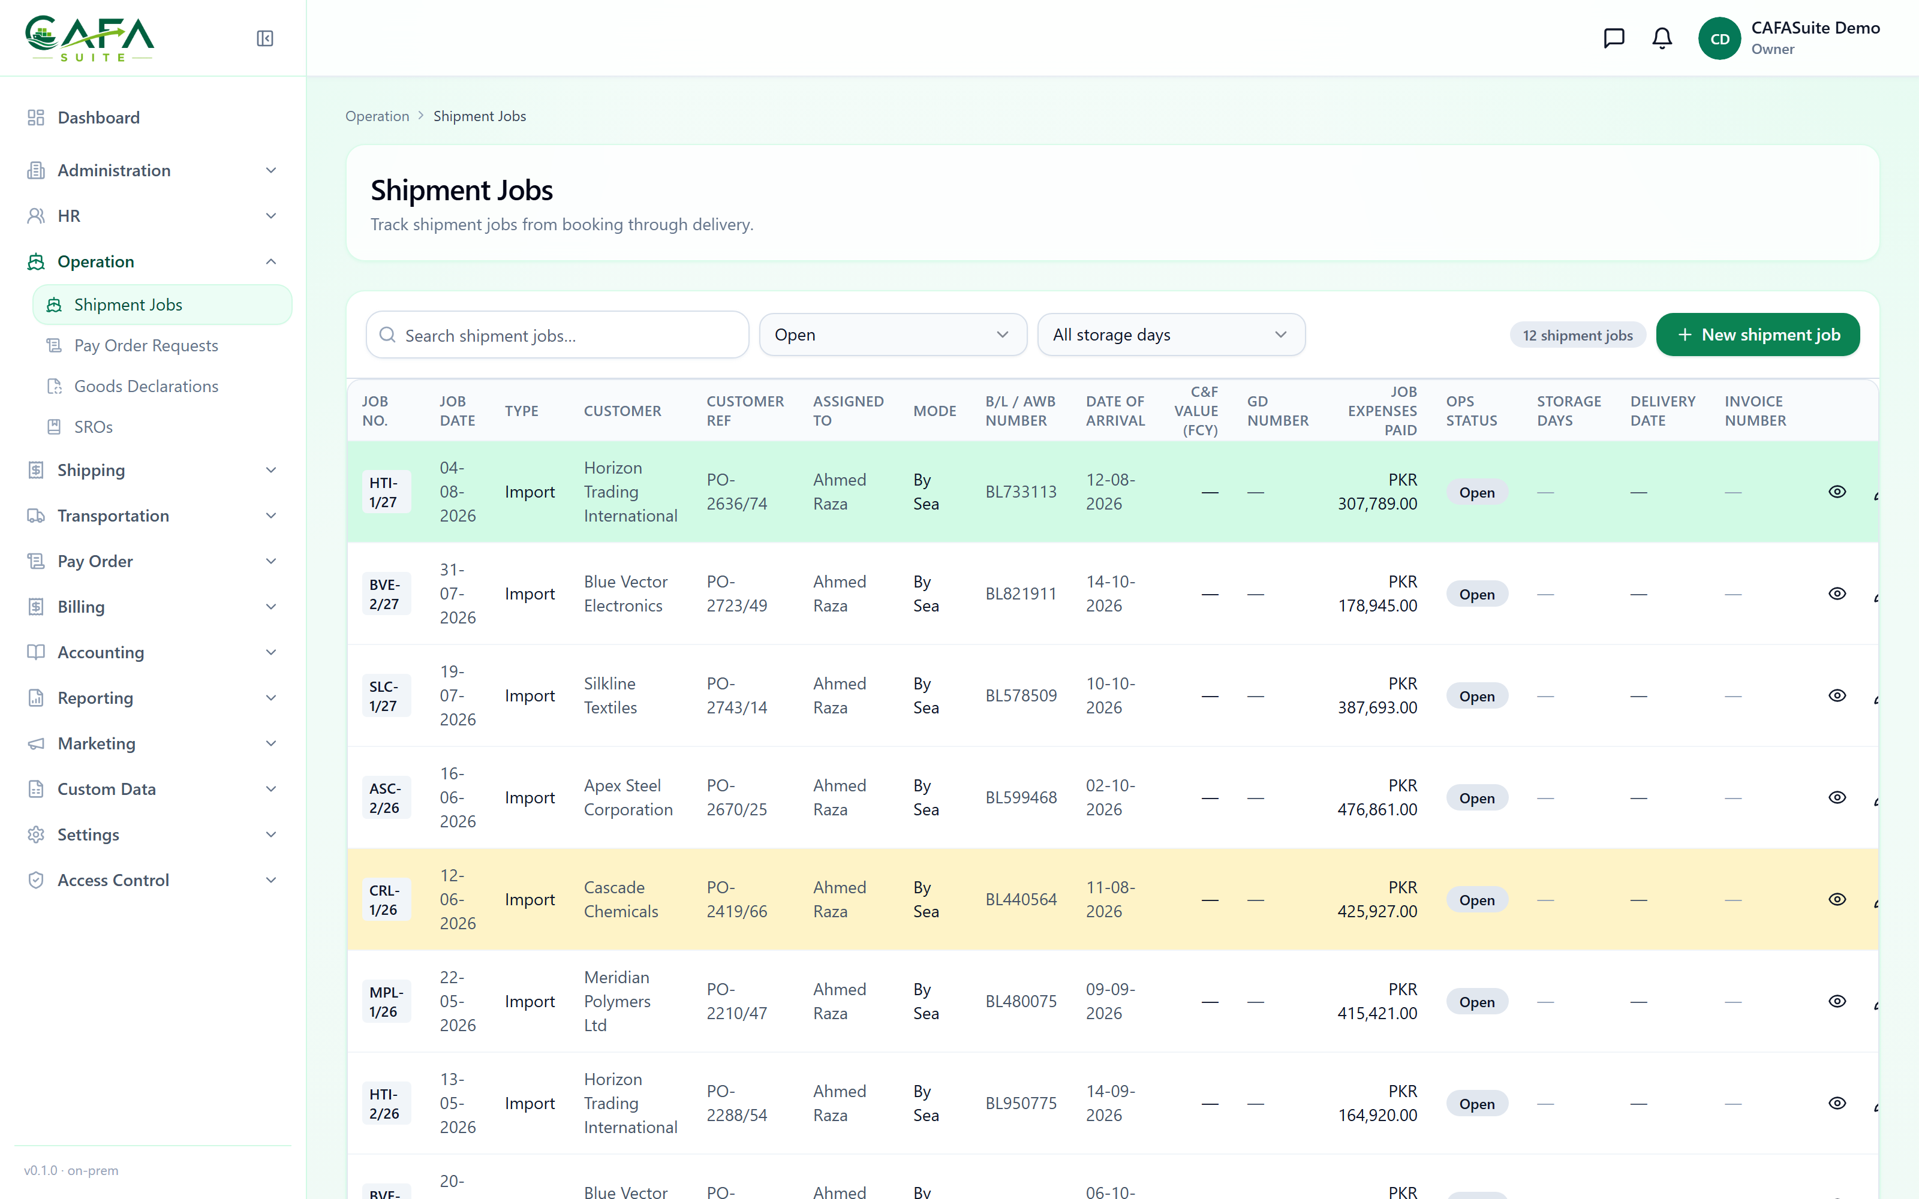Click the HR people icon
1919x1199 pixels.
point(36,216)
